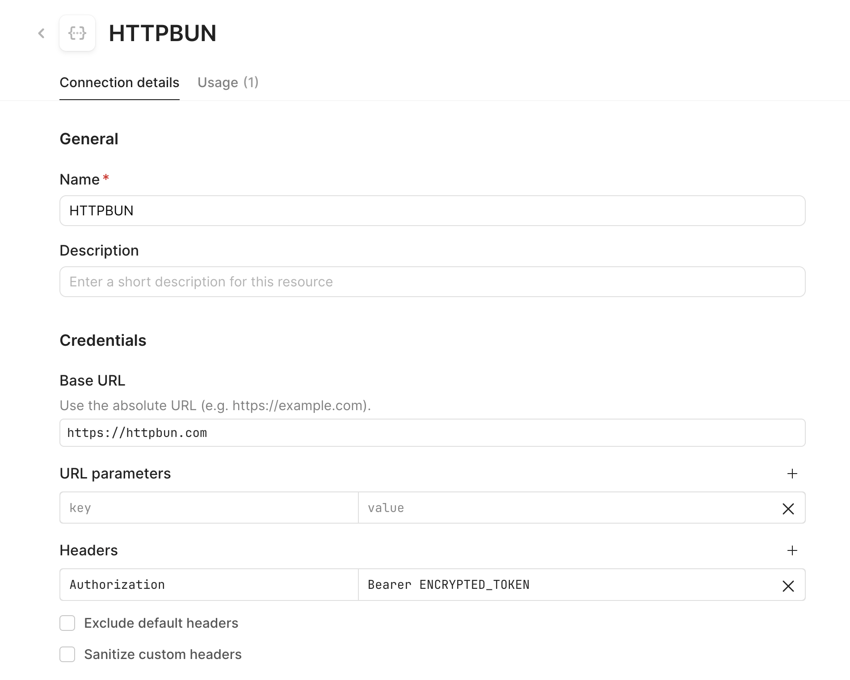Click into the Description input field

pyautogui.click(x=432, y=282)
